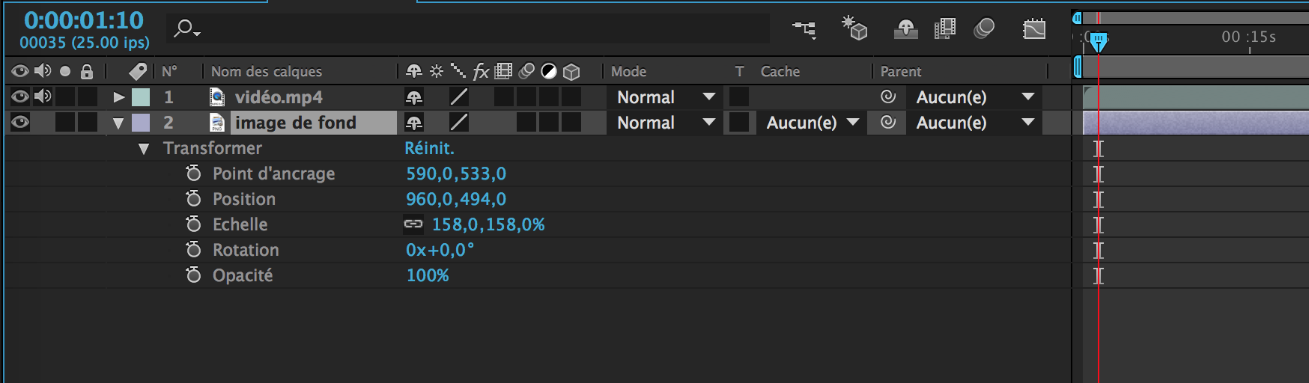This screenshot has width=1309, height=383.
Task: Open the graph editor icon
Action: (1034, 29)
